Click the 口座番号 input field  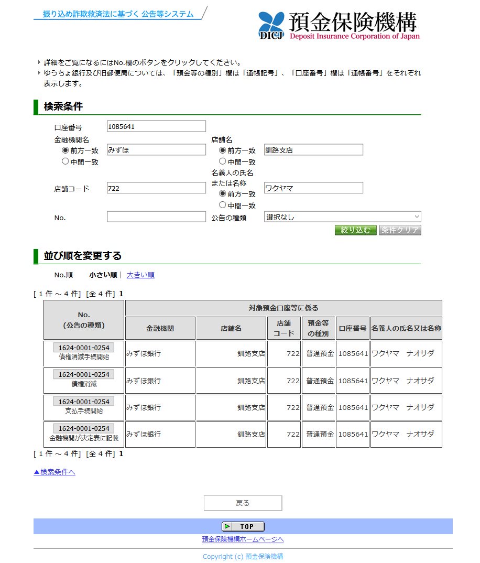(x=156, y=126)
